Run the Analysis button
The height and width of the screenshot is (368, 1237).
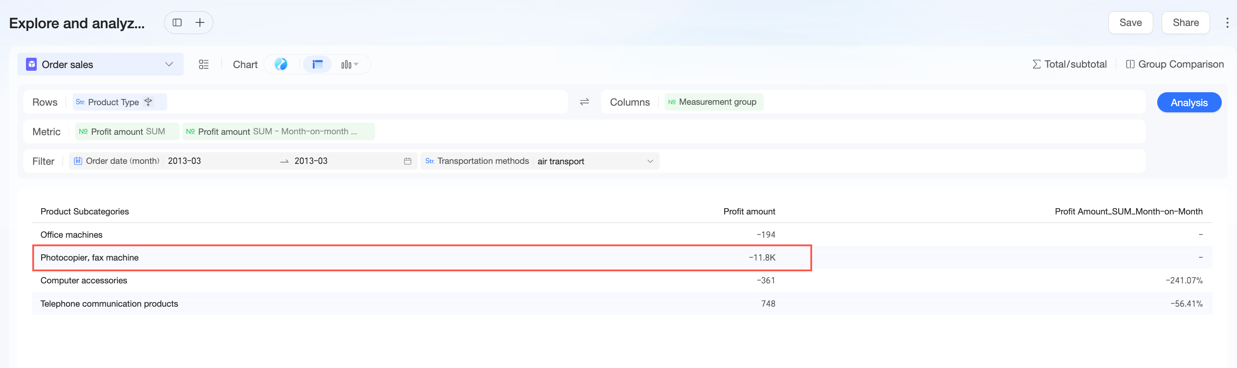(1189, 102)
